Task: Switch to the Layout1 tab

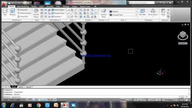Action: point(21,87)
